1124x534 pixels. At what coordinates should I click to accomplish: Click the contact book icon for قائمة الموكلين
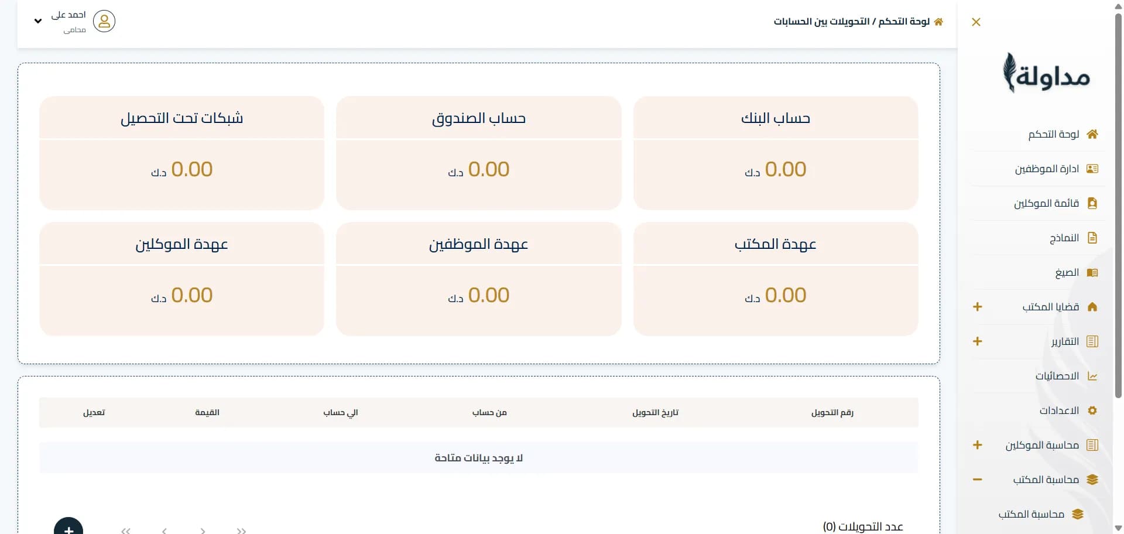click(1092, 203)
